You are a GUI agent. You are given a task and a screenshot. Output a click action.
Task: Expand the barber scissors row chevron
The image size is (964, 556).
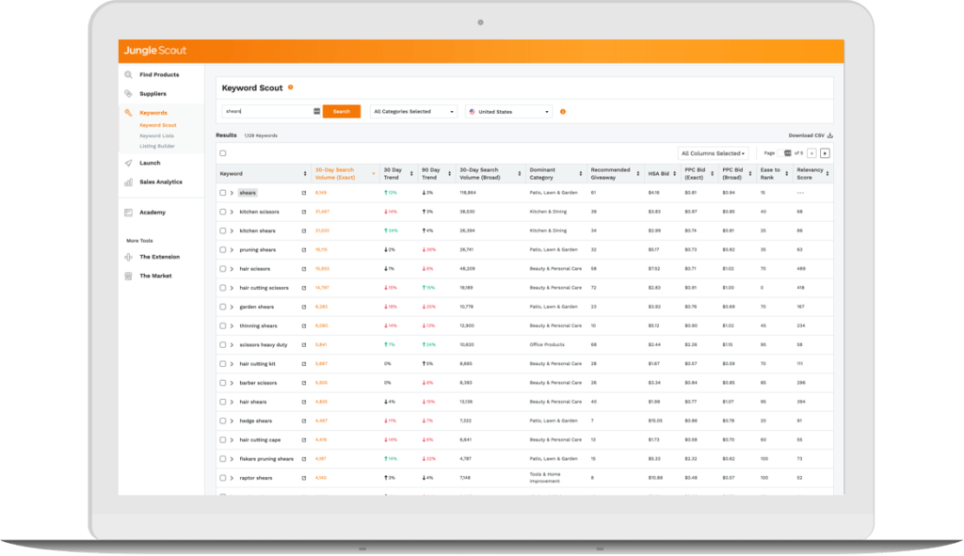point(232,383)
